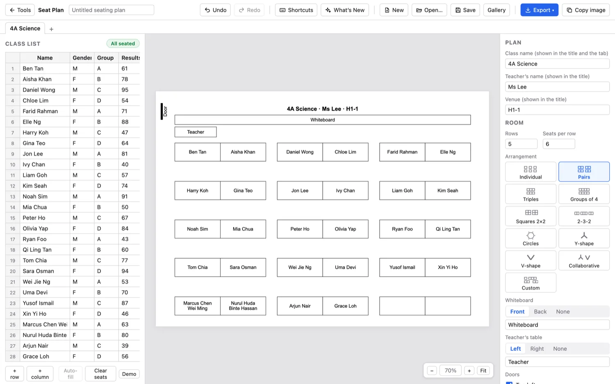Click Grace Loh's seat on plan

pos(345,306)
